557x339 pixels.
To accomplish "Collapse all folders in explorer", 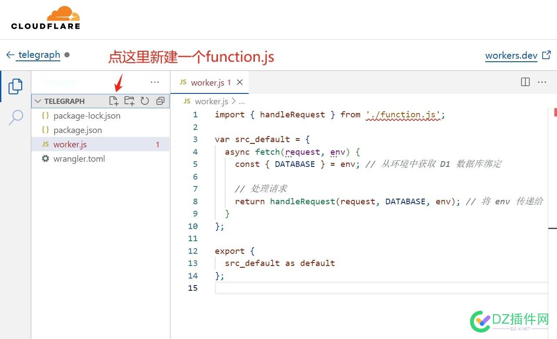I will [x=160, y=101].
